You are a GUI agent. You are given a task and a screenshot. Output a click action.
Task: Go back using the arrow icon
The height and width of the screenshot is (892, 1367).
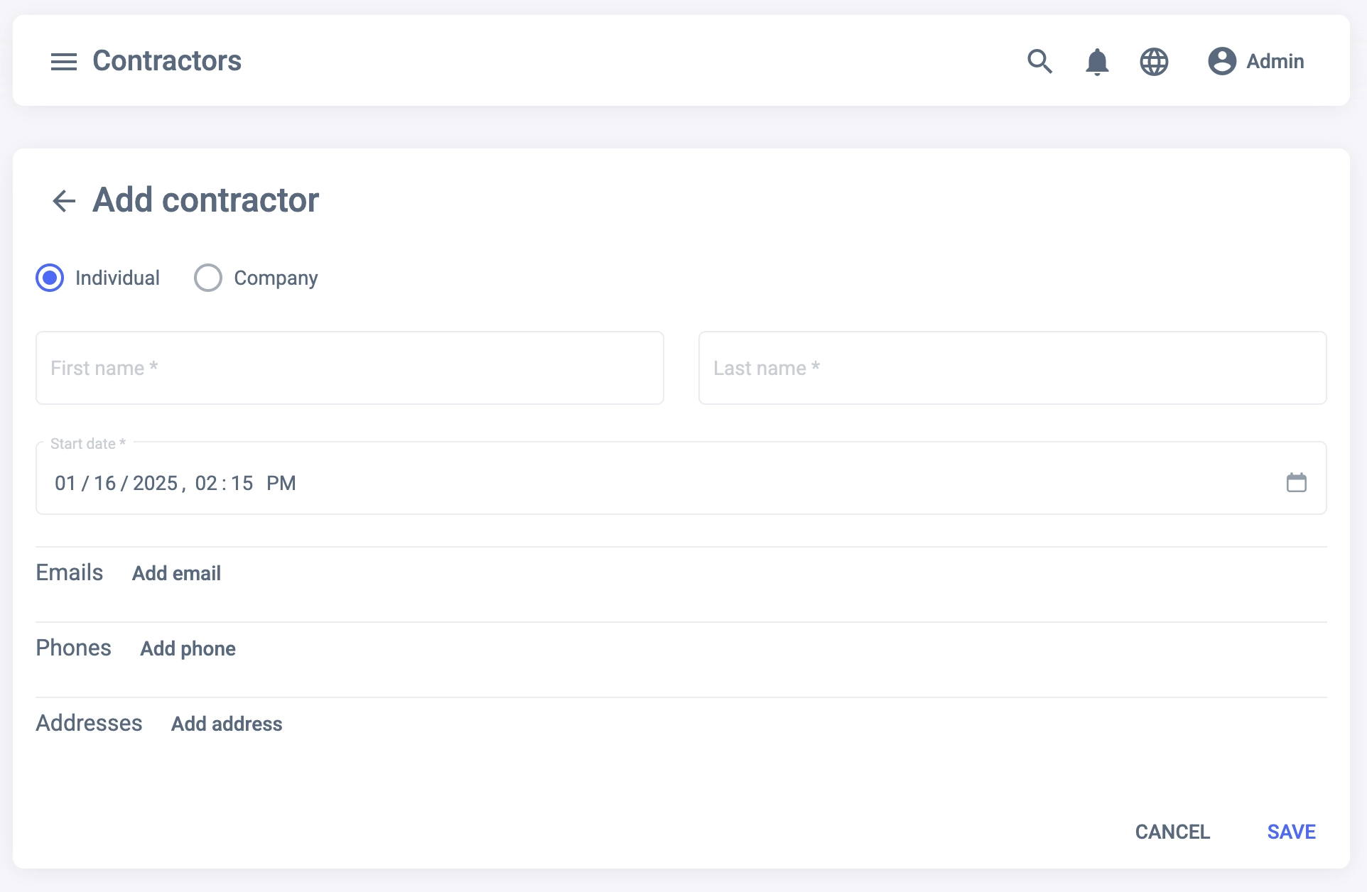(64, 201)
